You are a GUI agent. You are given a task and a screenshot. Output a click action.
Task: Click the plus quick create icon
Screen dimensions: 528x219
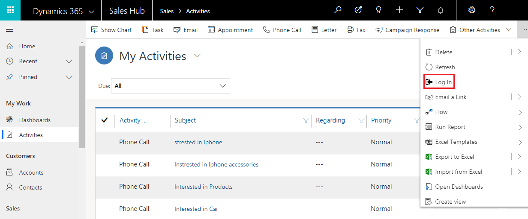pos(399,10)
